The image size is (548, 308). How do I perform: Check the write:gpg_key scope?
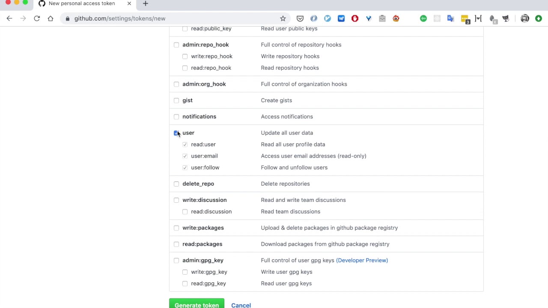(x=185, y=272)
